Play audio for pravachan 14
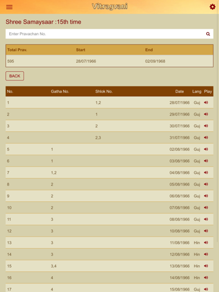 click(x=206, y=254)
